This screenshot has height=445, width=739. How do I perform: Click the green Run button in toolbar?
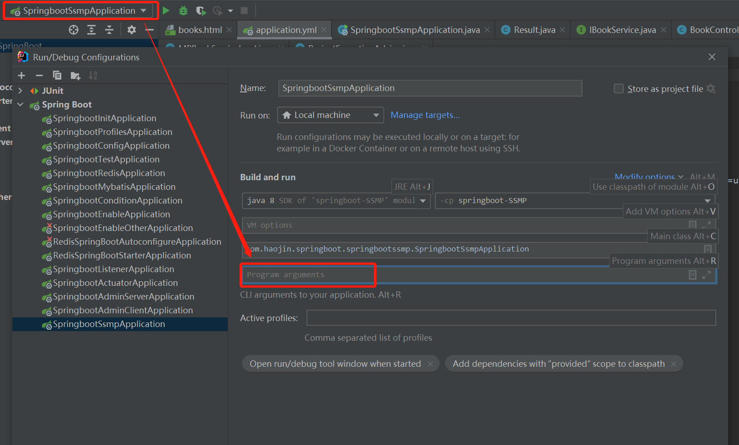tap(166, 10)
